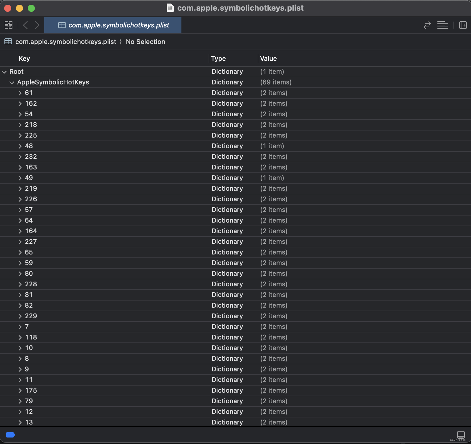Click Dictionary type of Root row

[x=227, y=72]
